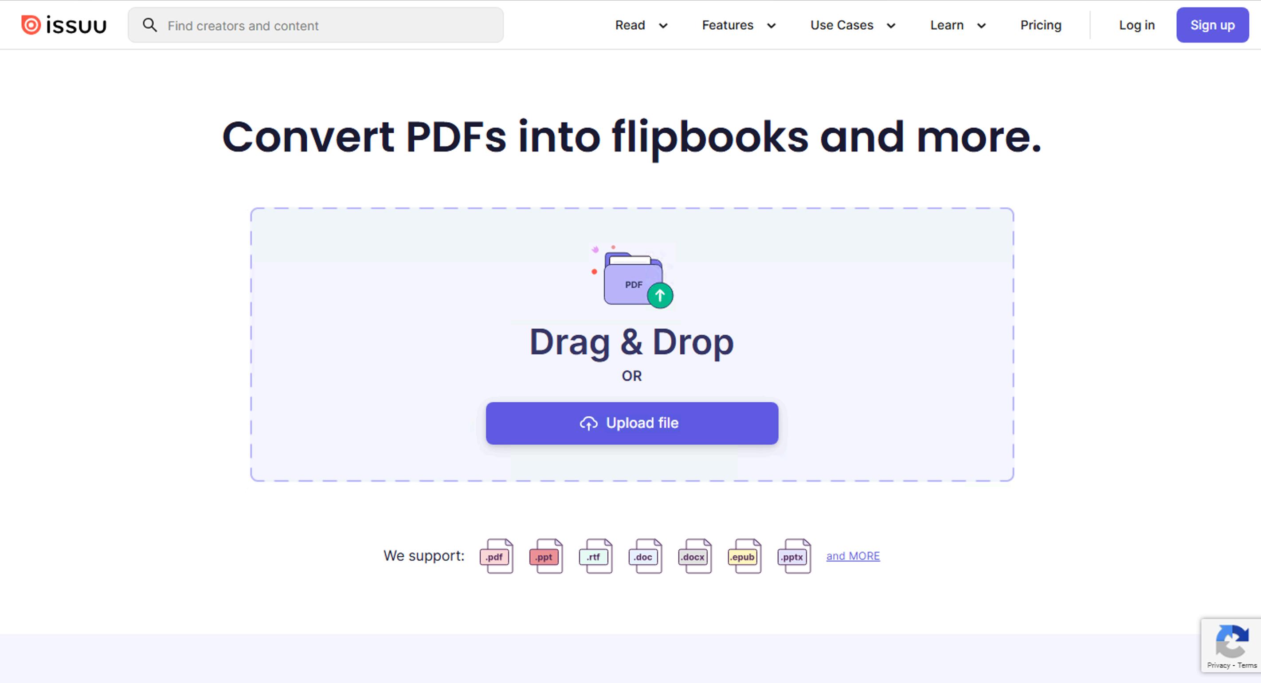Go to the Pricing page
Viewport: 1261px width, 683px height.
point(1041,25)
